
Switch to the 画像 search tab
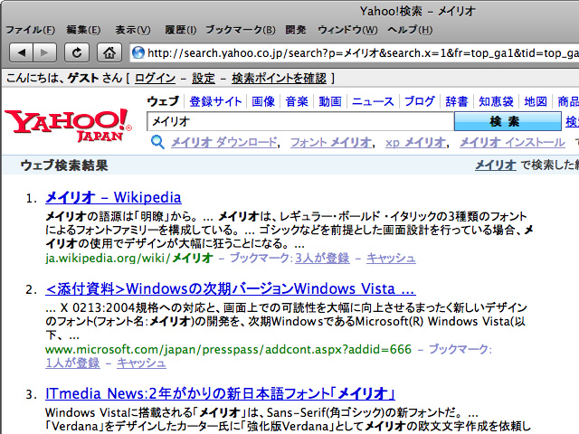[262, 101]
